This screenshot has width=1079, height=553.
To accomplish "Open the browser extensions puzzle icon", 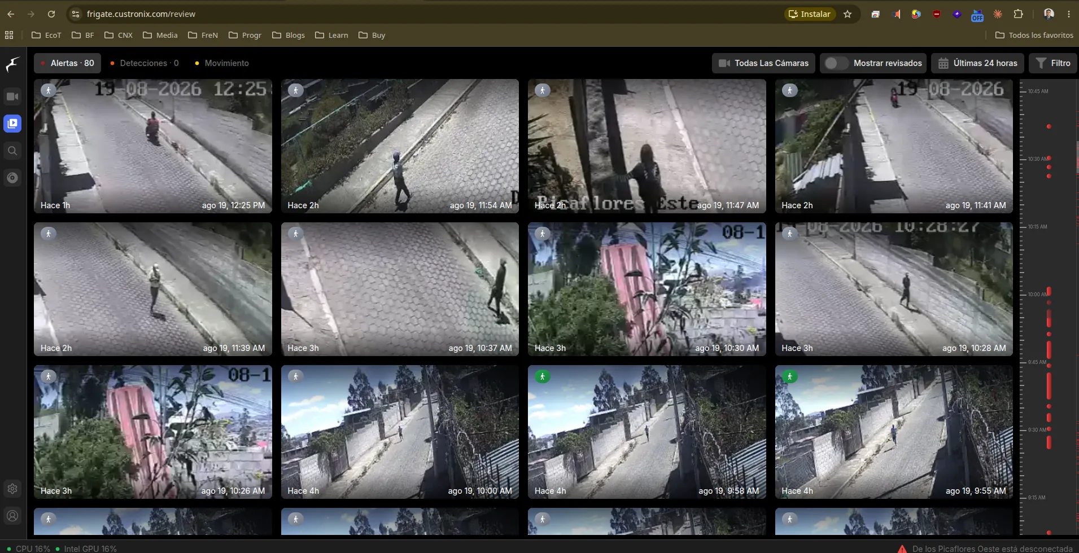I will point(1019,14).
